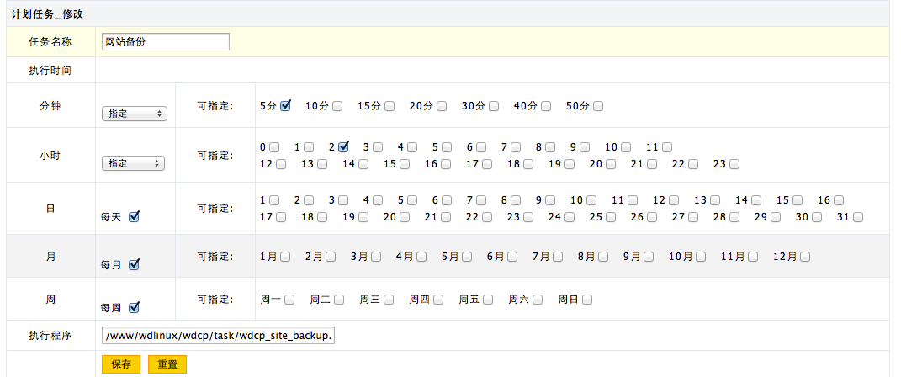The height and width of the screenshot is (377, 901).
Task: Click the 保存 save button
Action: 120,364
